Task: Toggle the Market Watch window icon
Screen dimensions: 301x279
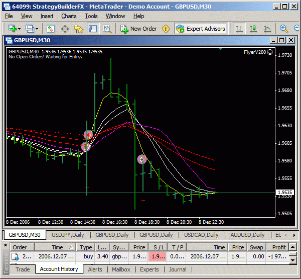Action: point(51,29)
